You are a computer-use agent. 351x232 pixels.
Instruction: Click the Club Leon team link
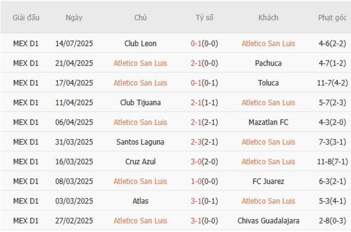click(x=140, y=44)
